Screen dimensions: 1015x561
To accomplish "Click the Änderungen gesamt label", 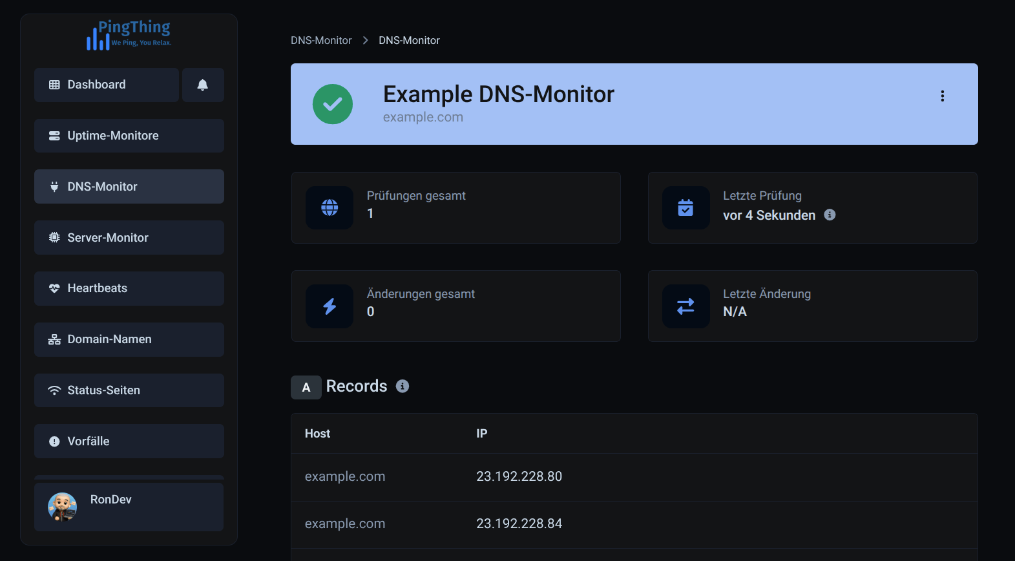I will [x=421, y=294].
